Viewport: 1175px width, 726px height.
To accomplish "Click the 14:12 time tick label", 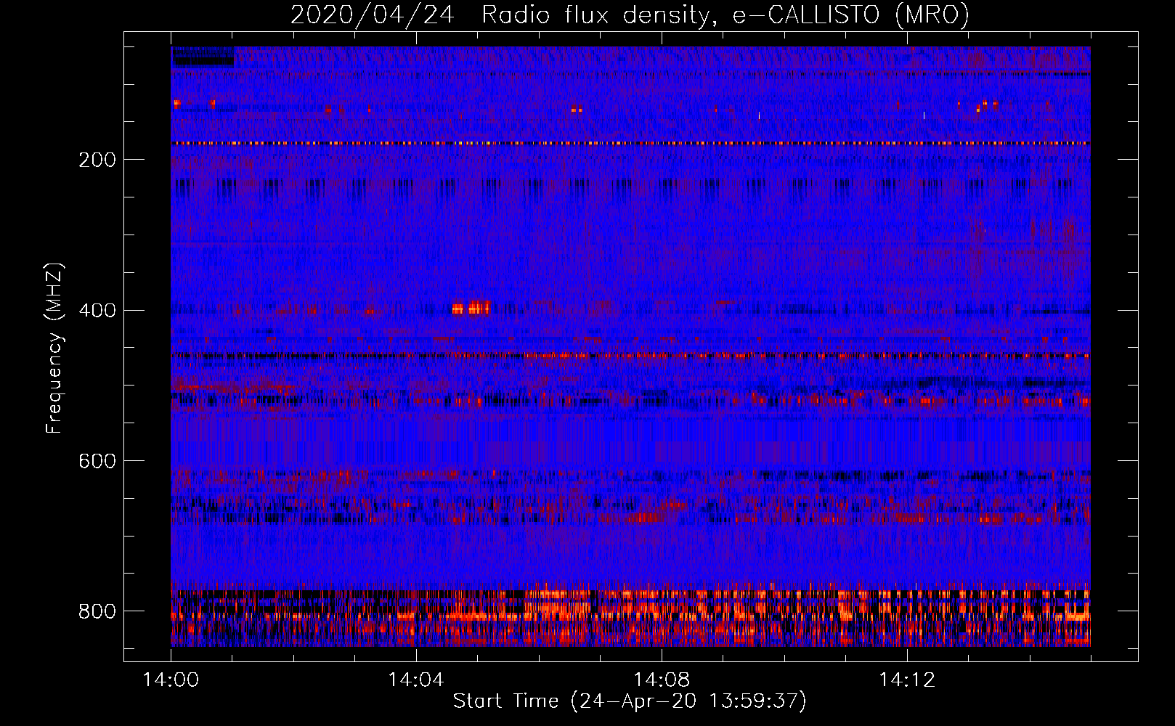I will click(x=907, y=680).
